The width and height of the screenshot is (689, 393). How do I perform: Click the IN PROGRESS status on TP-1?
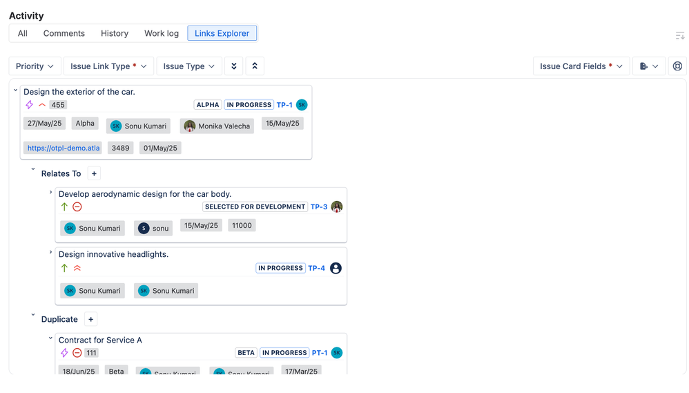pyautogui.click(x=249, y=105)
